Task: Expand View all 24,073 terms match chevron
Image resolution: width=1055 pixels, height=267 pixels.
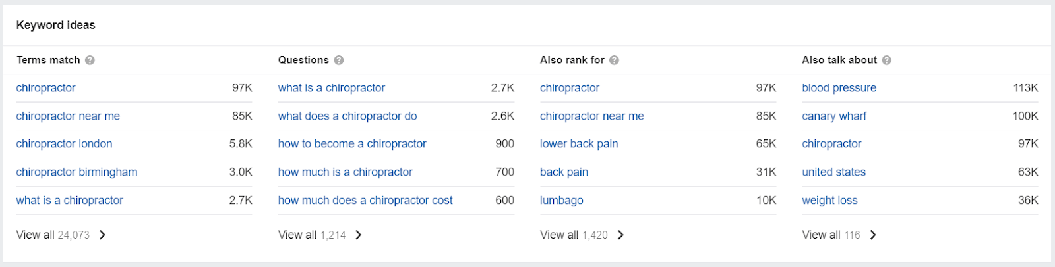Action: pos(102,235)
